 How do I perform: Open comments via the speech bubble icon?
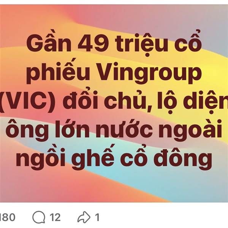pos(39,217)
